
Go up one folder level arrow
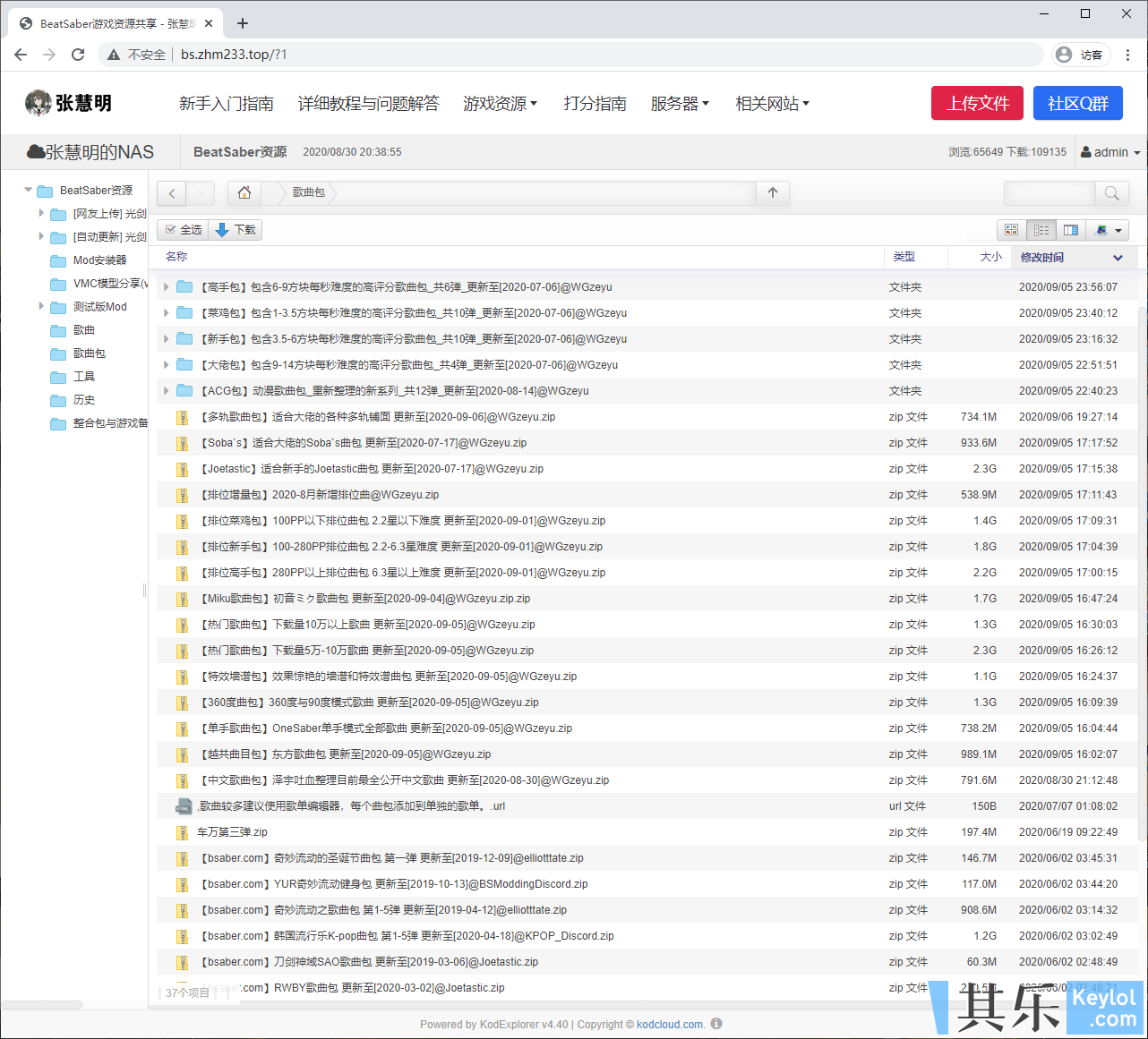(773, 192)
